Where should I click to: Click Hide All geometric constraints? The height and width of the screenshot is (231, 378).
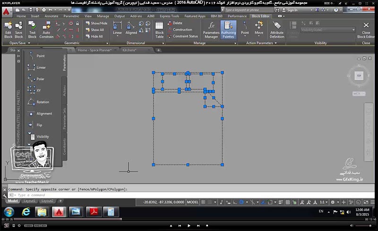[x=94, y=36]
